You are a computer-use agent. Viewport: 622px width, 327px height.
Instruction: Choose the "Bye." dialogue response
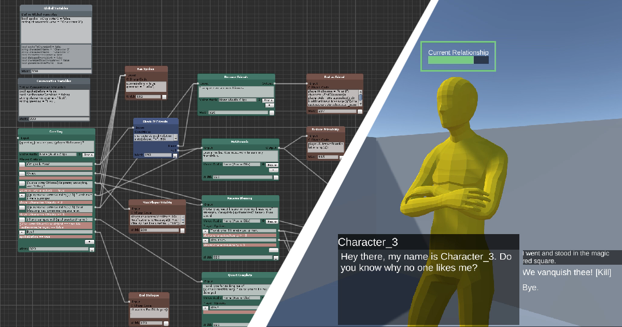pos(530,287)
